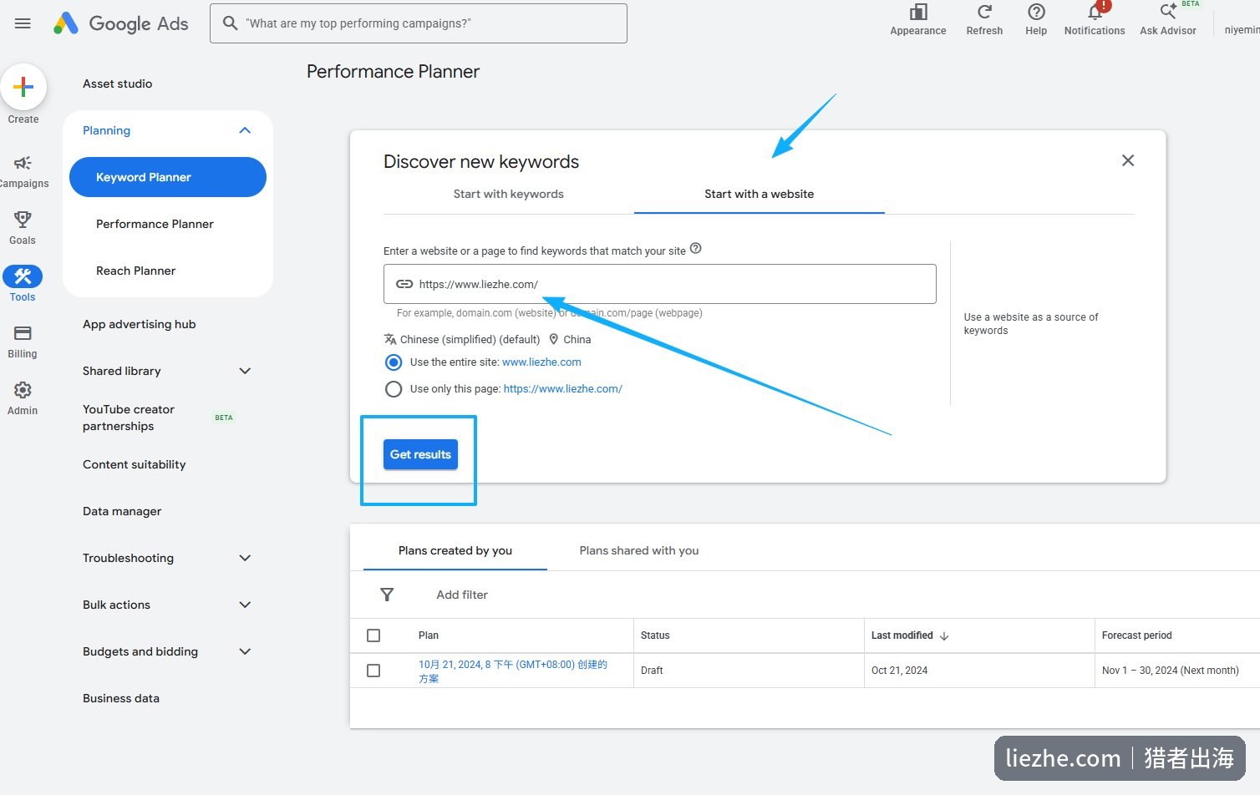Open YouTube creator partnerships
The height and width of the screenshot is (795, 1260).
point(129,418)
